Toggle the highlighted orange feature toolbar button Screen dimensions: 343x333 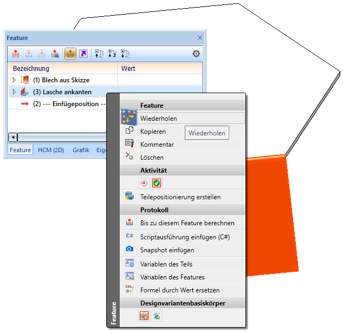70,54
